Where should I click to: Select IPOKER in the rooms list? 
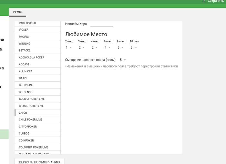click(37, 30)
